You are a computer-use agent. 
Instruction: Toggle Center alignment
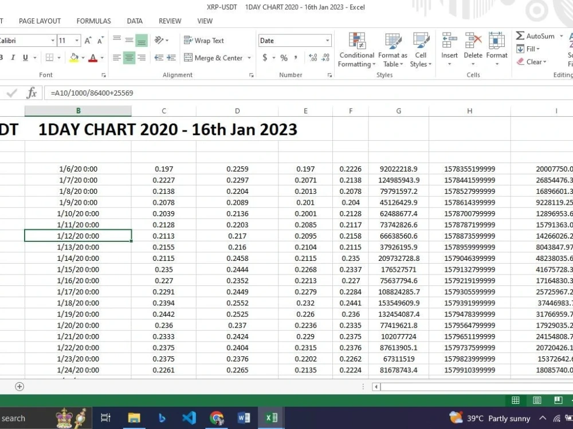click(x=129, y=58)
